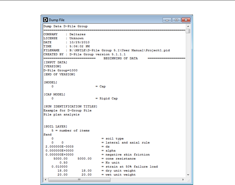The height and width of the screenshot is (185, 235).
Task: Click the 'Pile plan analysis' line
Action: (61, 115)
